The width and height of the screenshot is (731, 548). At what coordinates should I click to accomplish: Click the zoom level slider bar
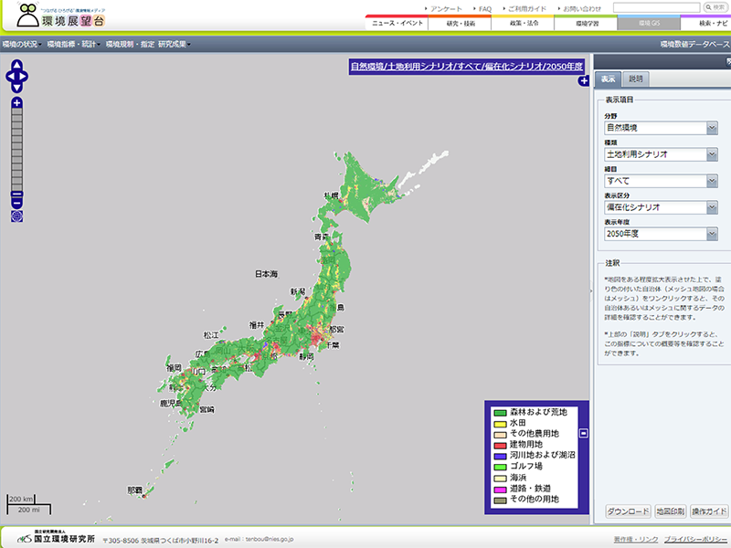point(16,150)
